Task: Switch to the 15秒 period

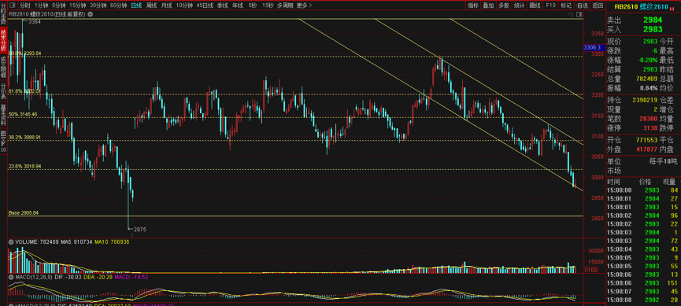Action: pos(267,6)
